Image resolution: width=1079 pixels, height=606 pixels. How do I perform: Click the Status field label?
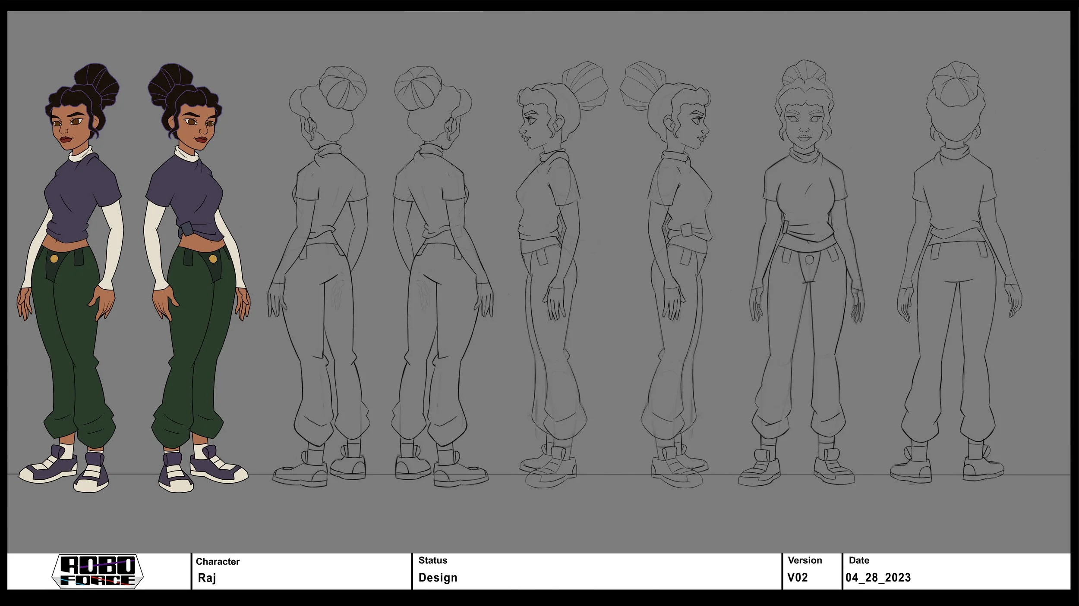433,560
